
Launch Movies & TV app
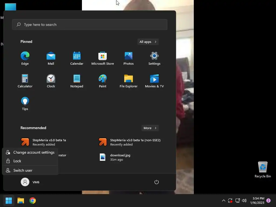154,81
